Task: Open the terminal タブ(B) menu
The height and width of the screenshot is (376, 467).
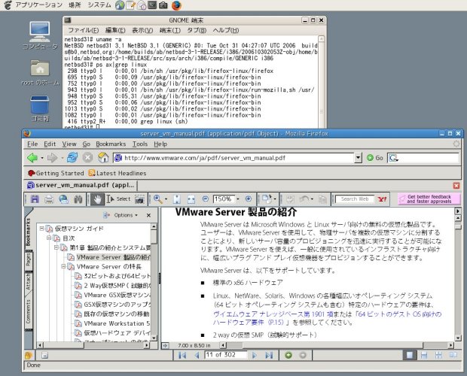Action: pos(197,30)
